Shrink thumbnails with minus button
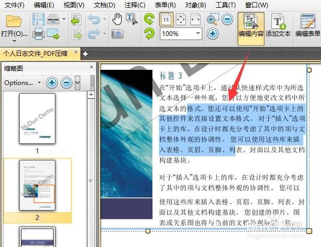321x247 pixels. click(66, 82)
